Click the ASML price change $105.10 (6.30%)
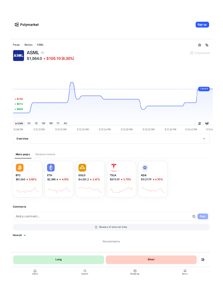This screenshot has width=223, height=288. [x=59, y=59]
